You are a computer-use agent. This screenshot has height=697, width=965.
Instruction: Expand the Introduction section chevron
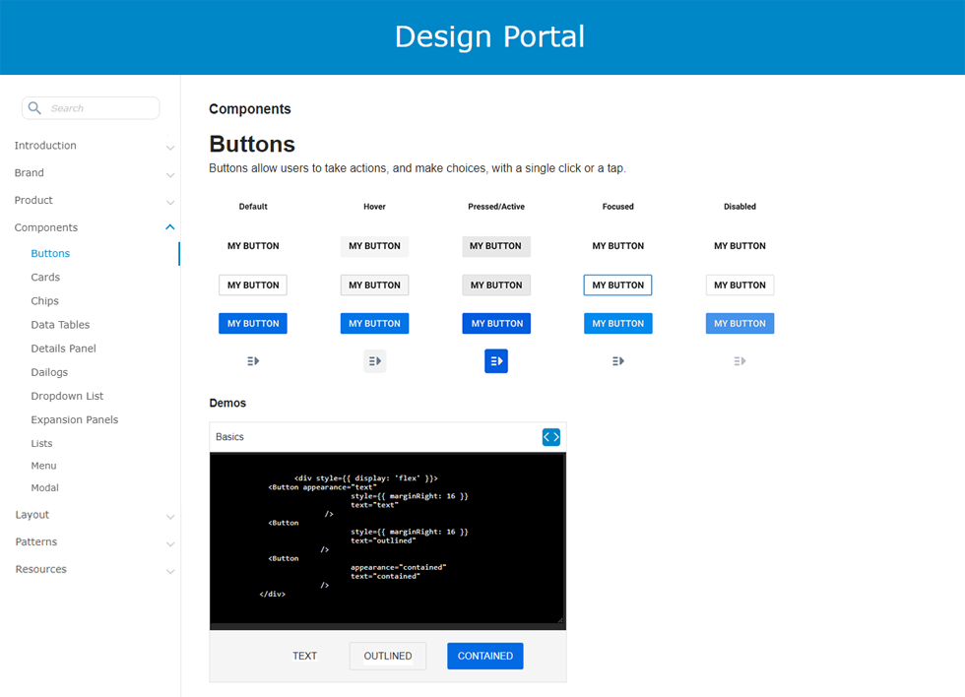pos(170,147)
